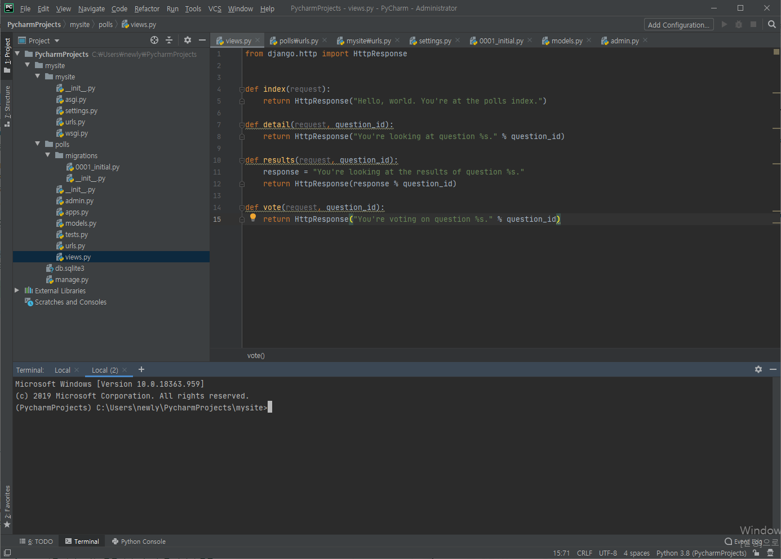Click the Add Configuration button
781x559 pixels.
(678, 24)
